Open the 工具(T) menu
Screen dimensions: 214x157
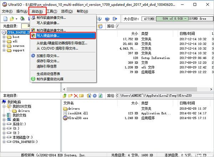click(x=52, y=11)
